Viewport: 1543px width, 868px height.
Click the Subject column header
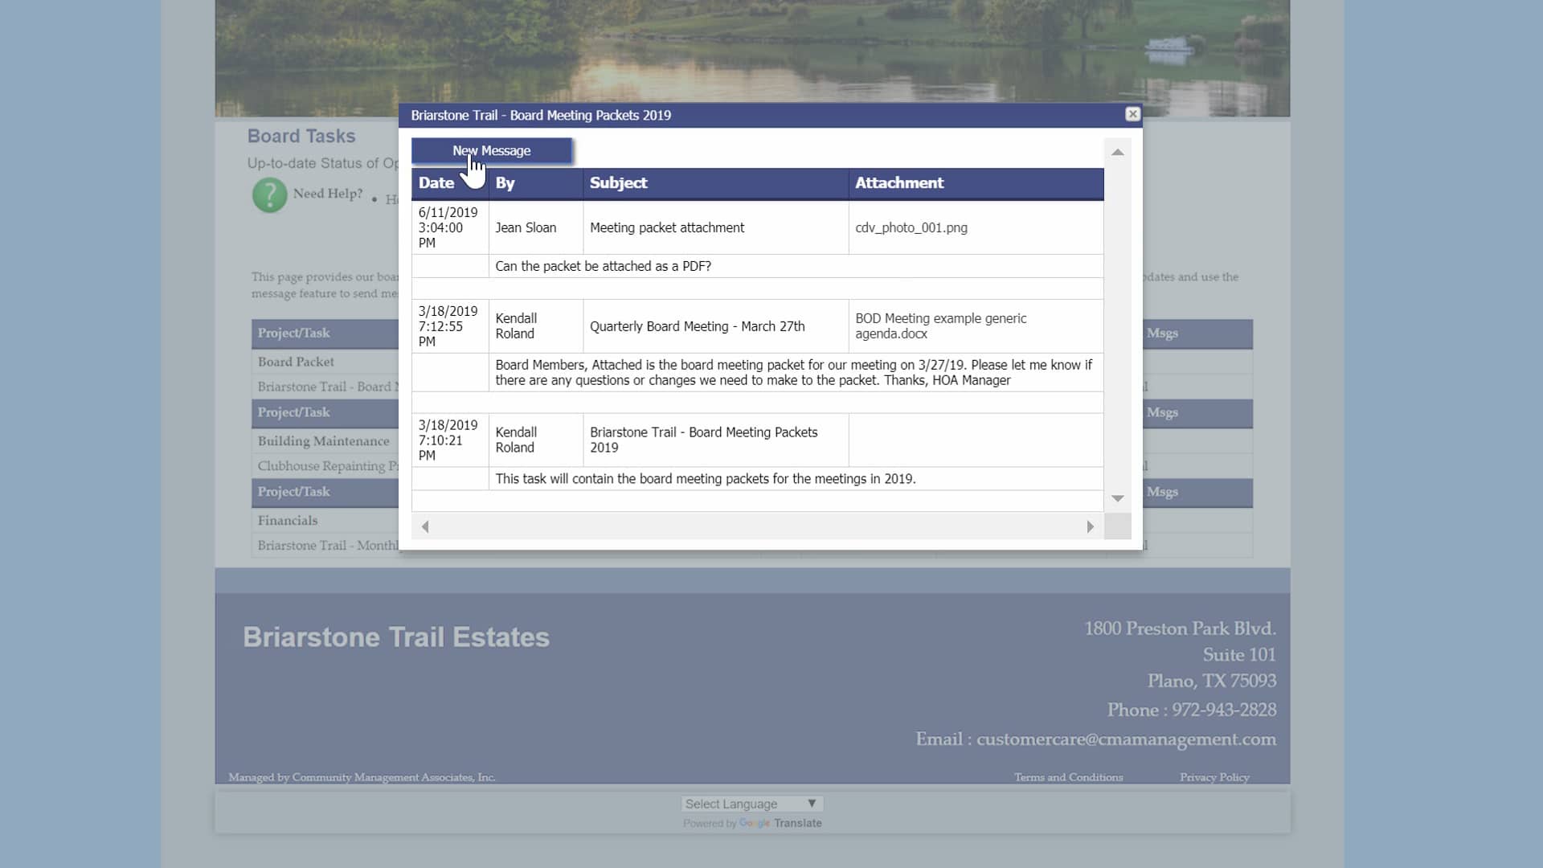(x=618, y=183)
